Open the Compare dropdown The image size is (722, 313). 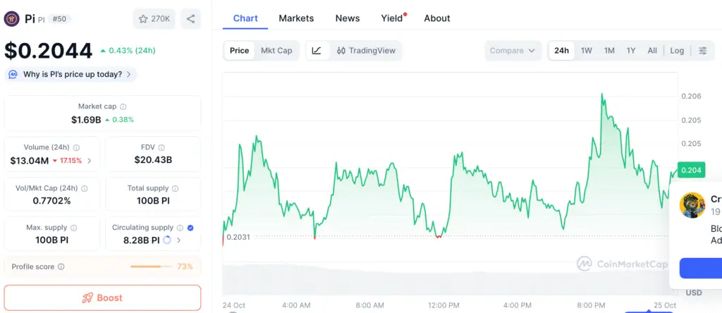[513, 51]
